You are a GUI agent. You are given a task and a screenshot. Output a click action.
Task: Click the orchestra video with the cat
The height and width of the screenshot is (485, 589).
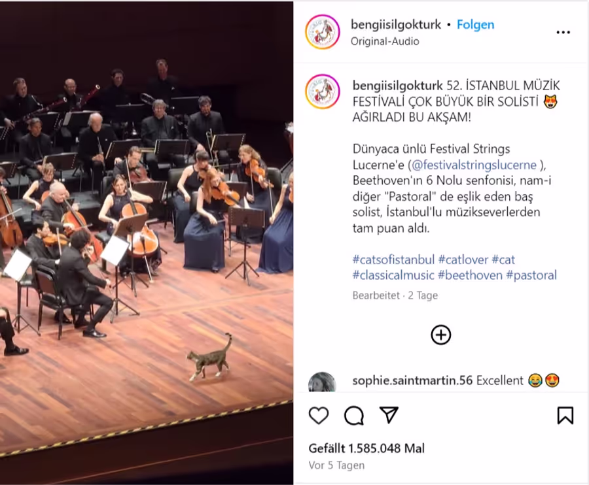147,242
